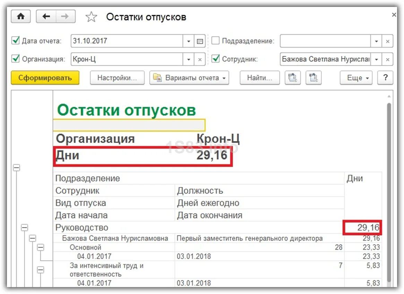The image size is (404, 294).
Task: Click the Найти... button
Action: [260, 78]
